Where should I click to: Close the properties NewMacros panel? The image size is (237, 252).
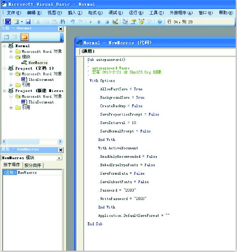[x=60, y=150]
